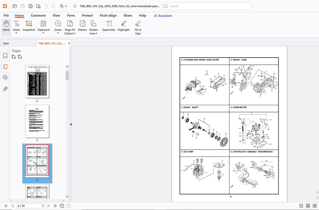Print the document with the printer icon
This screenshot has height=210, width=319.
30,6
